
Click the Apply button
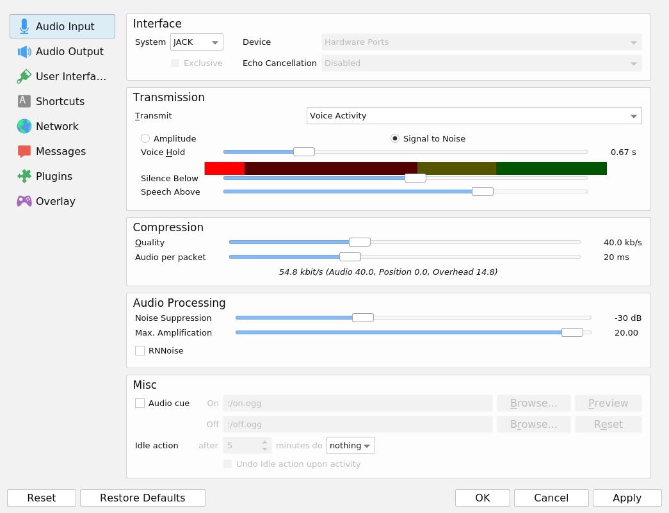627,498
